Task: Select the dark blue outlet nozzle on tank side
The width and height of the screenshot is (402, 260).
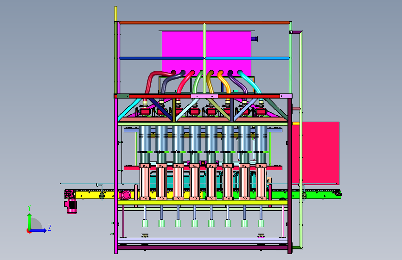Action: [x=255, y=39]
